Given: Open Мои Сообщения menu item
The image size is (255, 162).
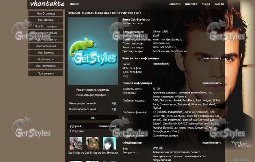Looking at the screenshot, I should point(46,46).
